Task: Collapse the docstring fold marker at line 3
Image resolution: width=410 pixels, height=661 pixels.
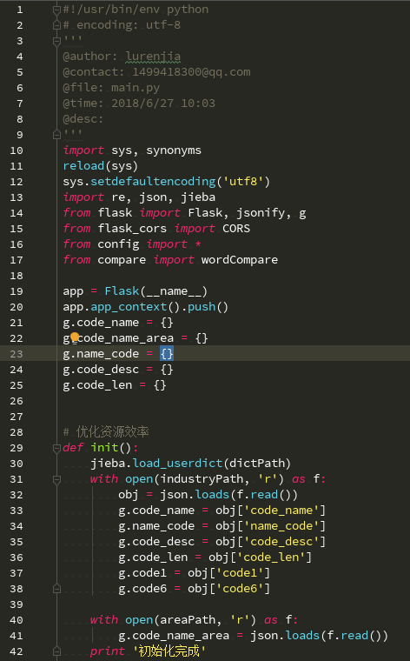Action: click(56, 41)
